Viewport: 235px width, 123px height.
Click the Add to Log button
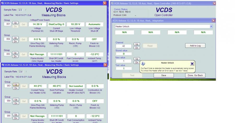(195, 46)
